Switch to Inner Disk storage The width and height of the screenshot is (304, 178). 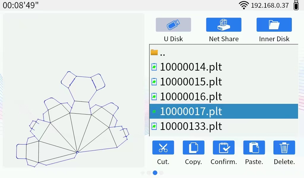pyautogui.click(x=274, y=25)
